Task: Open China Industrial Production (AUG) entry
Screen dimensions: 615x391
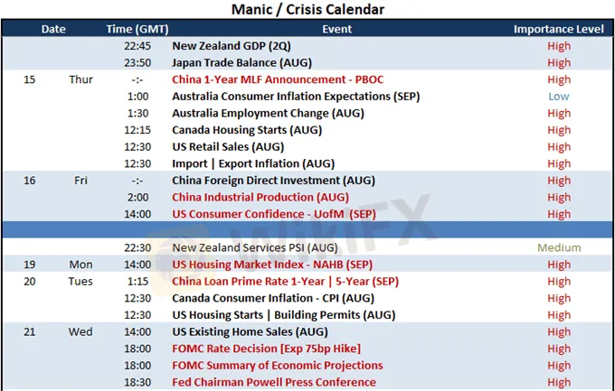Action: pyautogui.click(x=260, y=197)
